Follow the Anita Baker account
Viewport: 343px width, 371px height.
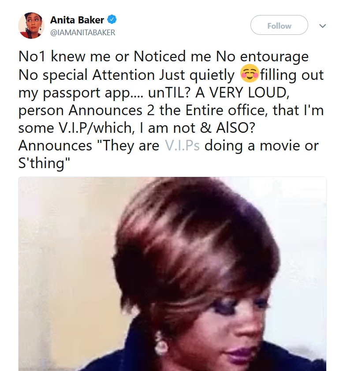point(279,25)
